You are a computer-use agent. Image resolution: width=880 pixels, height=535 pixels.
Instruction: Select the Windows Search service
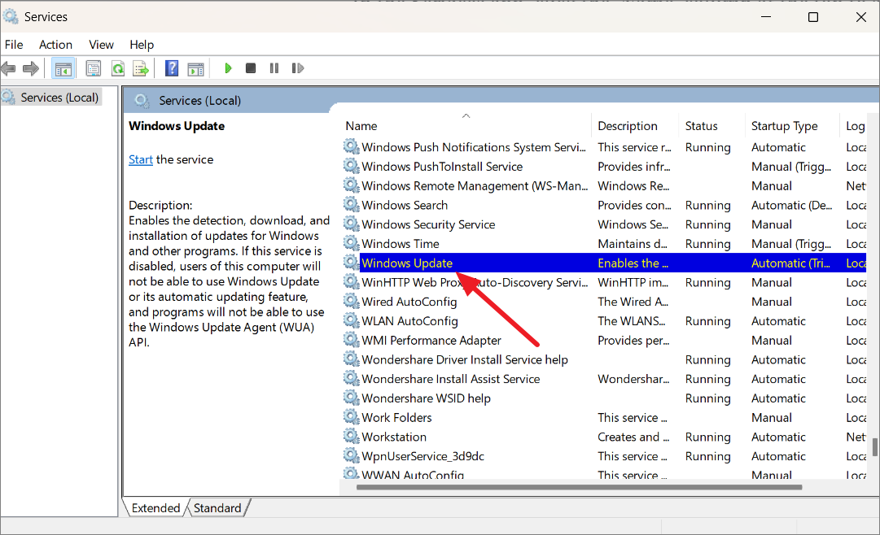point(604,205)
